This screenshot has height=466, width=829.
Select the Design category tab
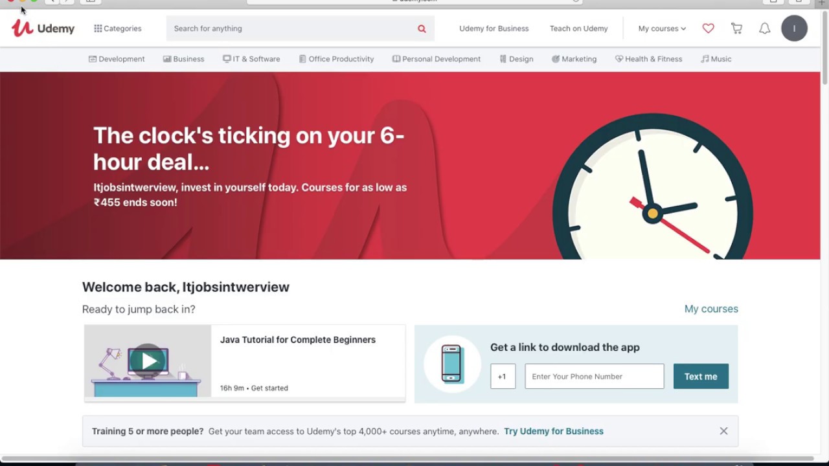click(x=516, y=59)
